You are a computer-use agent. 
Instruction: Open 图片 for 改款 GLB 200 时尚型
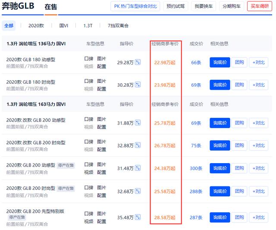(102, 142)
